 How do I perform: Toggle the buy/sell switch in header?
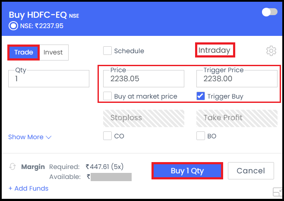[269, 12]
